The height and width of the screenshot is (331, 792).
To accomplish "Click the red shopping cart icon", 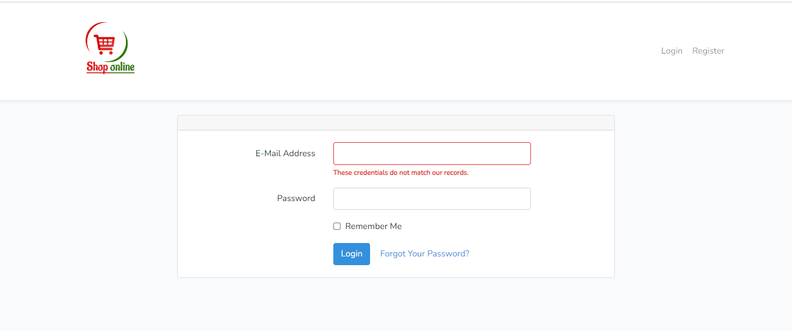I will point(105,44).
